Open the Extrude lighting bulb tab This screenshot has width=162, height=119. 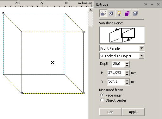[x=119, y=13]
